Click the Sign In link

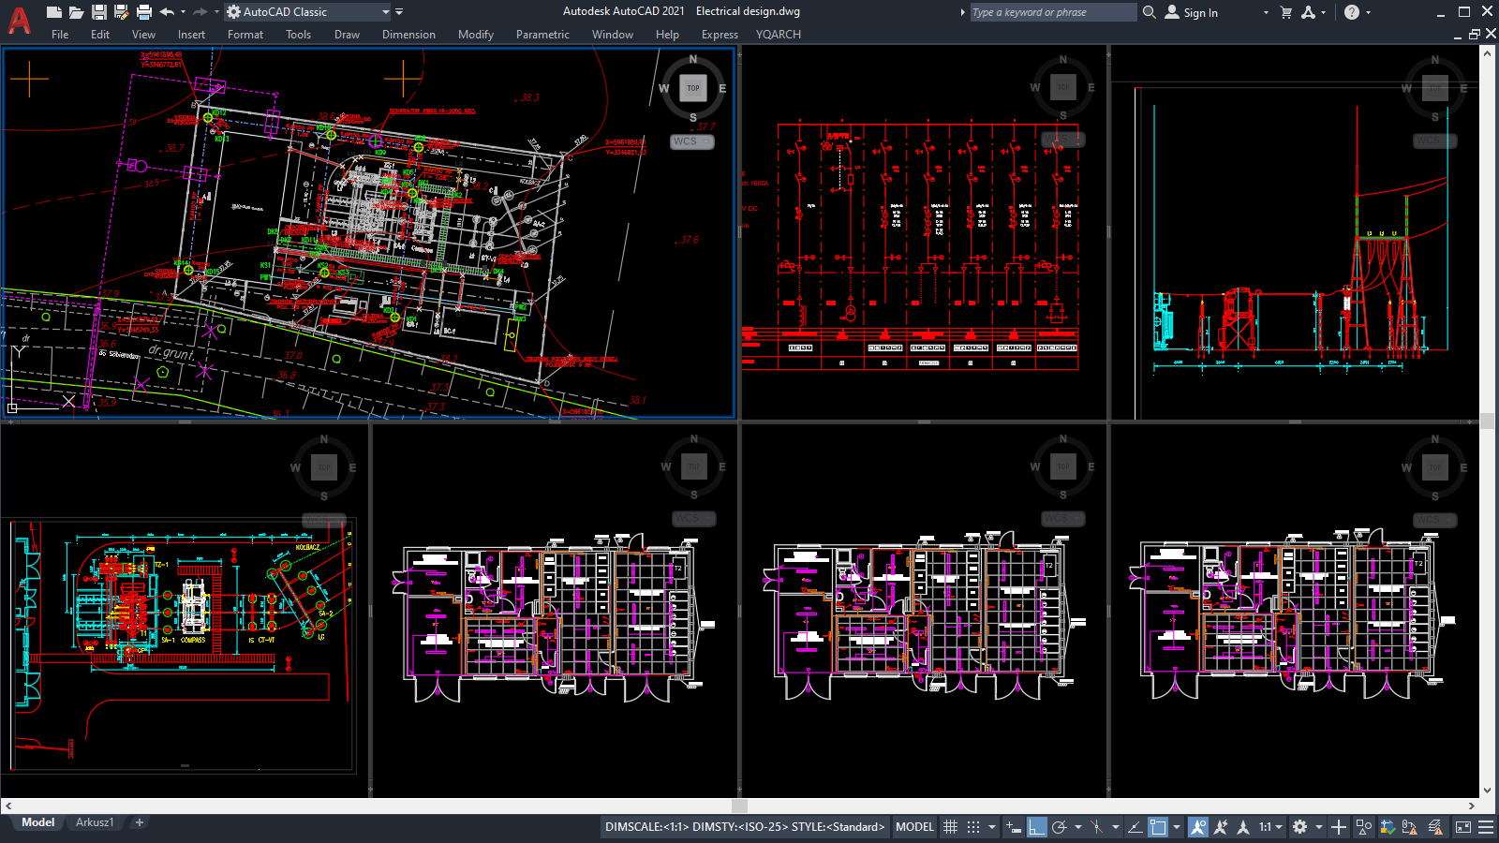pos(1202,12)
